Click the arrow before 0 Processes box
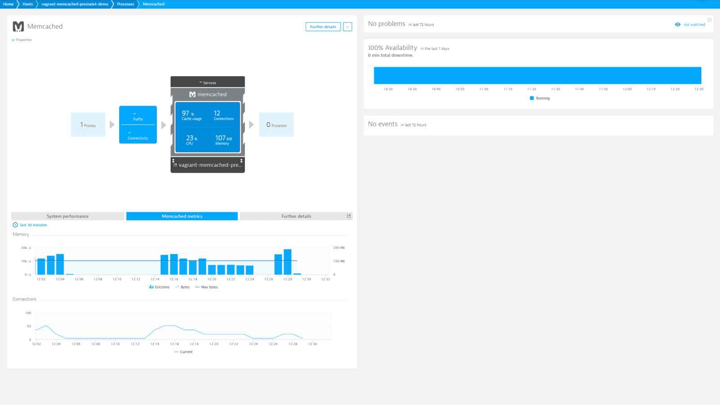This screenshot has height=405, width=720. click(252, 125)
